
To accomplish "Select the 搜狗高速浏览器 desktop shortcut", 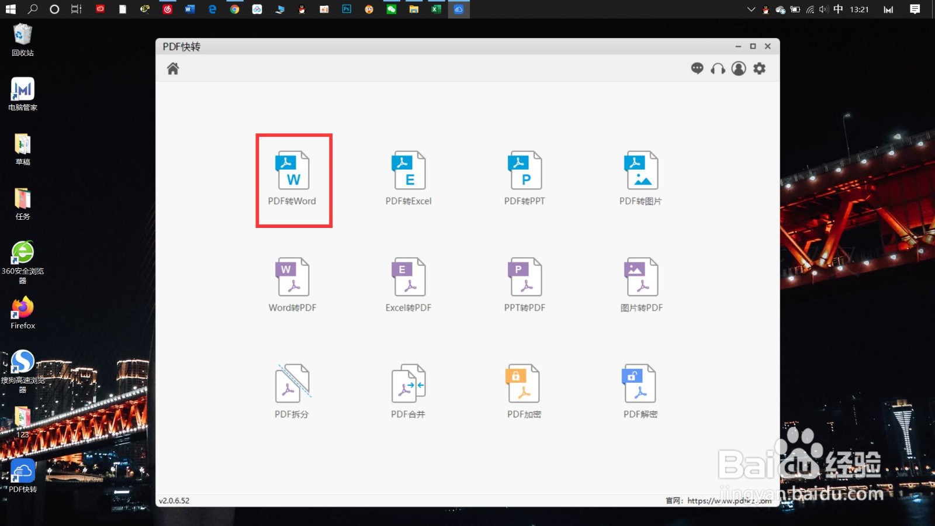I will [23, 371].
